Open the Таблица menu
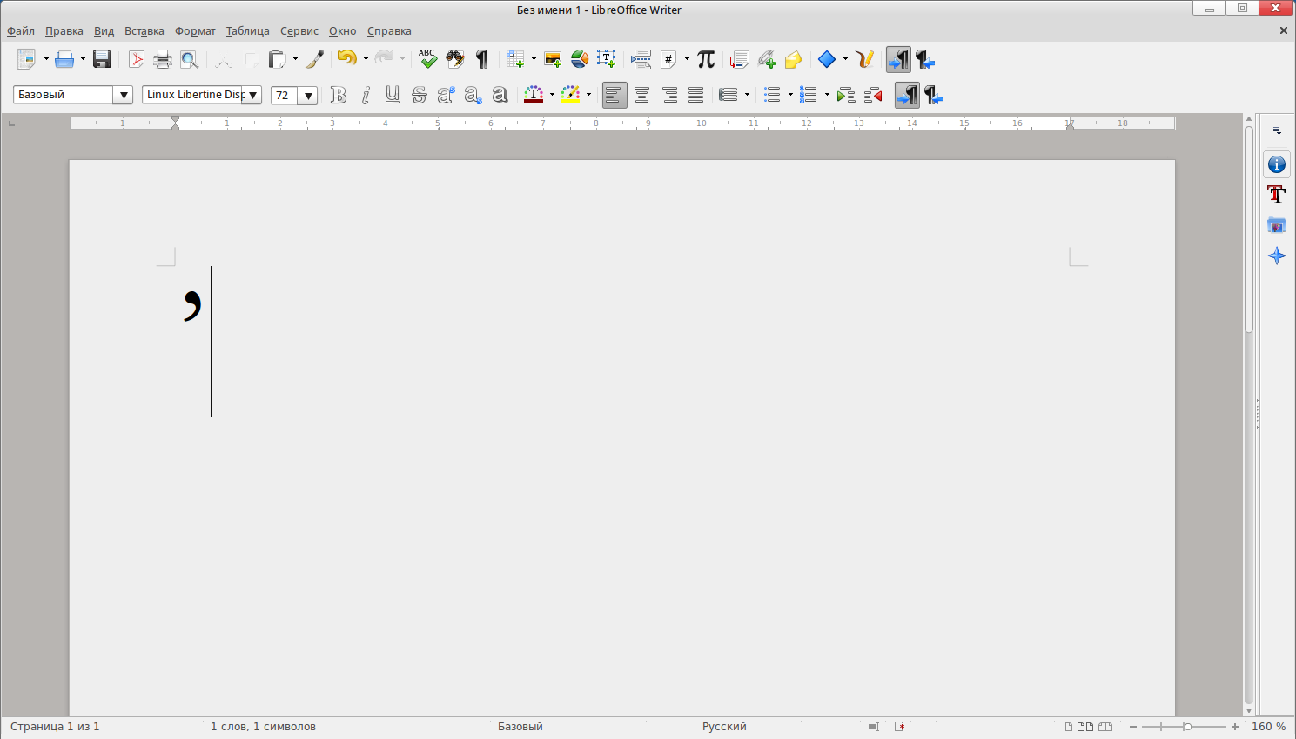Screen dimensions: 1296x739 pos(247,31)
